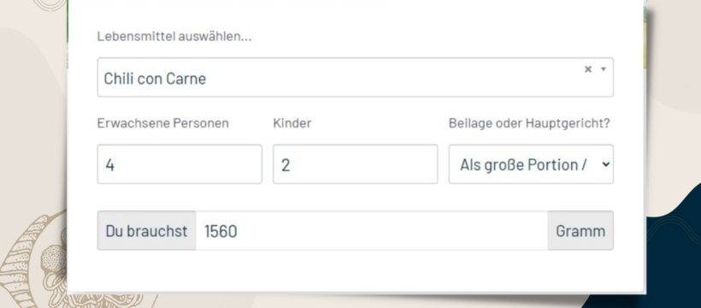Click the green image strip beside dialog
The height and width of the screenshot is (308, 701).
click(645, 38)
